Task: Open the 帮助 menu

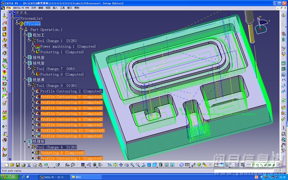Action: [77, 8]
